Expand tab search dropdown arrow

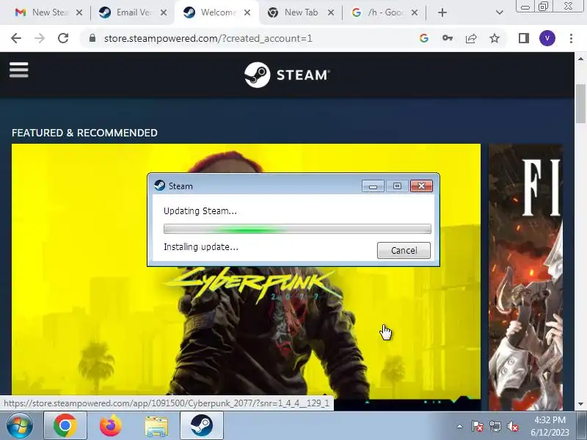(499, 12)
